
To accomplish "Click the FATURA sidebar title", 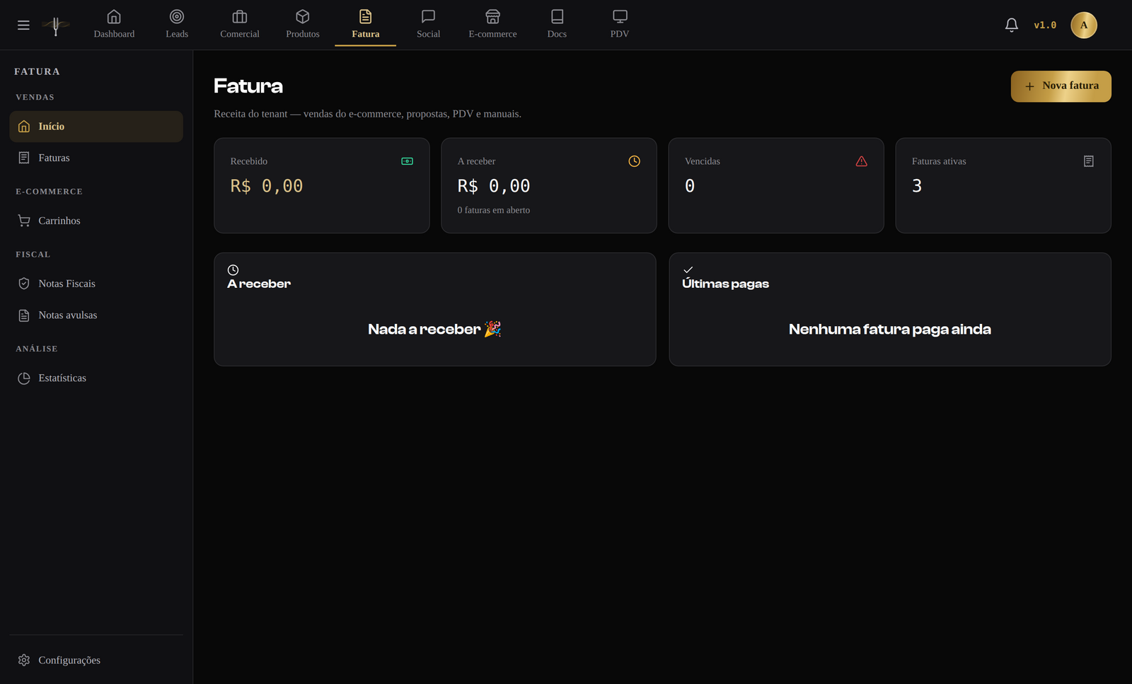I will (37, 71).
